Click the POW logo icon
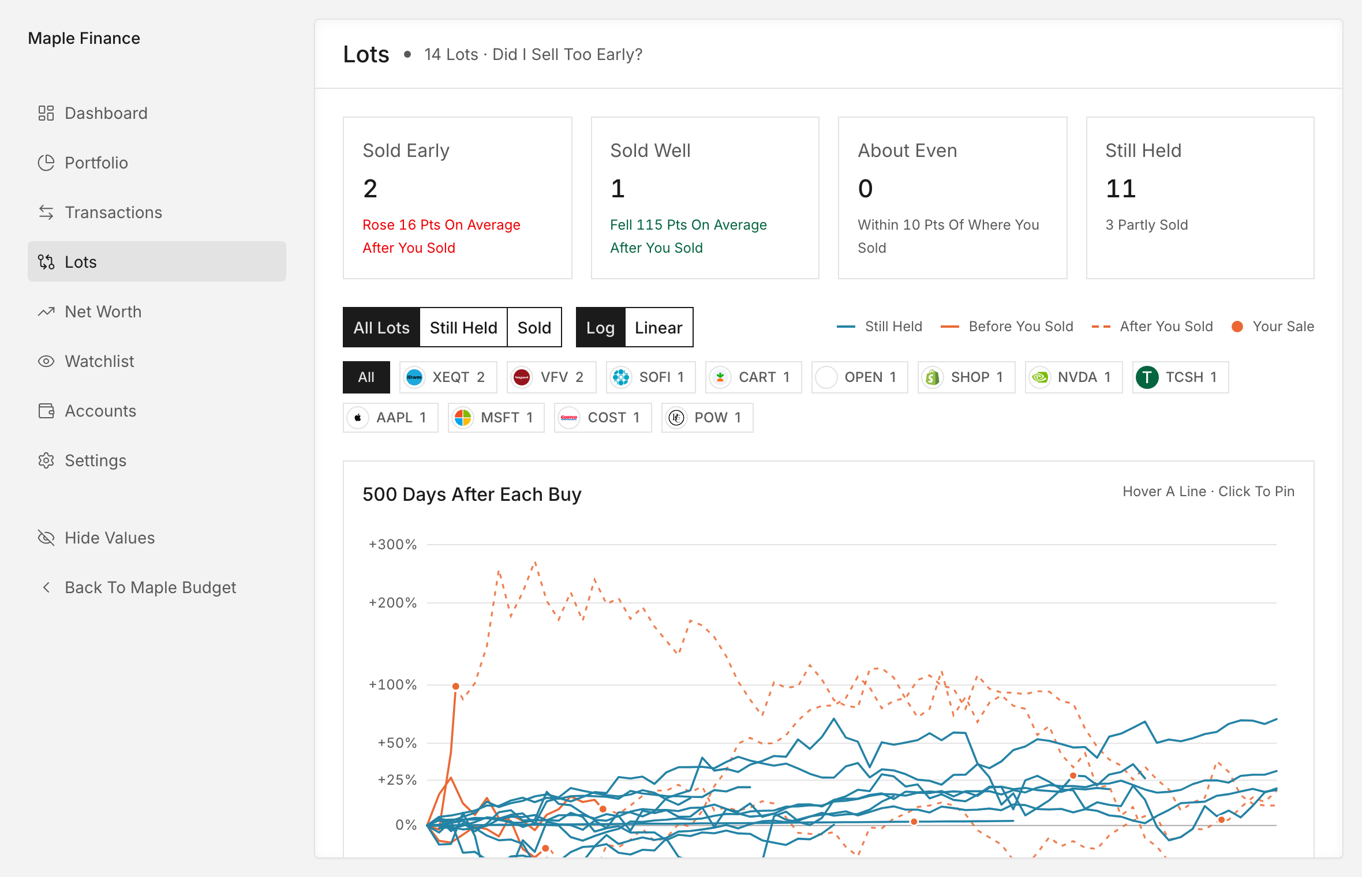This screenshot has height=877, width=1362. 676,418
